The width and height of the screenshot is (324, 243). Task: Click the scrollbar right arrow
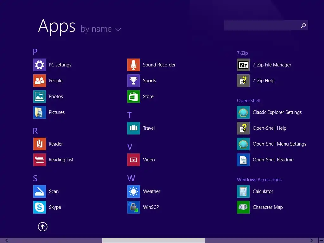click(311, 240)
